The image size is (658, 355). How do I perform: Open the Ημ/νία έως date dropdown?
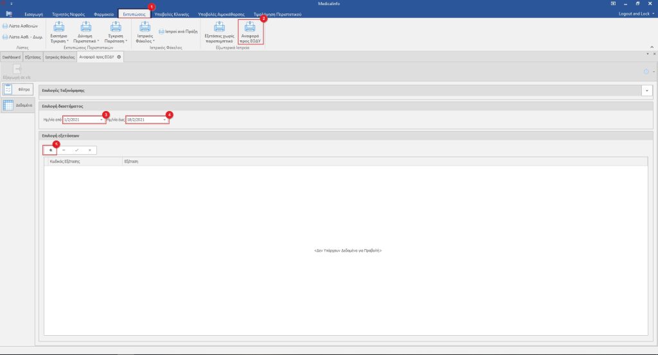[x=164, y=119]
